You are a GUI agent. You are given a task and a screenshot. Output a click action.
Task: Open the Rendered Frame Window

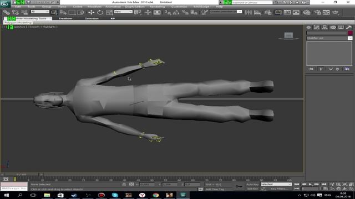click(326, 12)
